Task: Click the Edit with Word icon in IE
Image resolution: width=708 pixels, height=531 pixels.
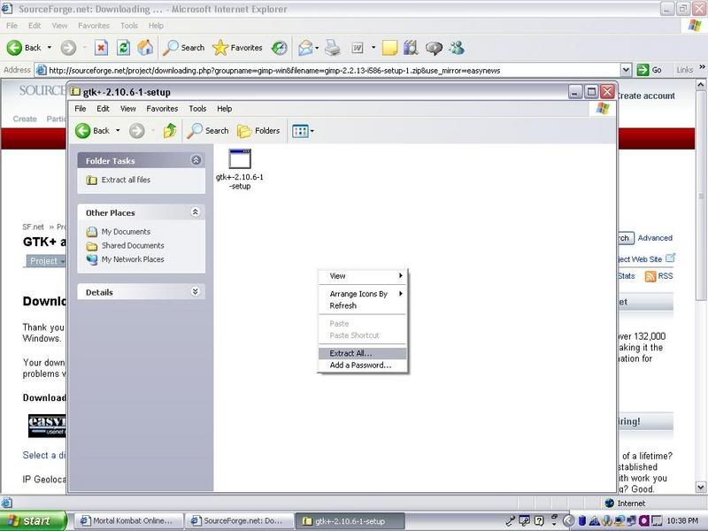Action: 358,48
